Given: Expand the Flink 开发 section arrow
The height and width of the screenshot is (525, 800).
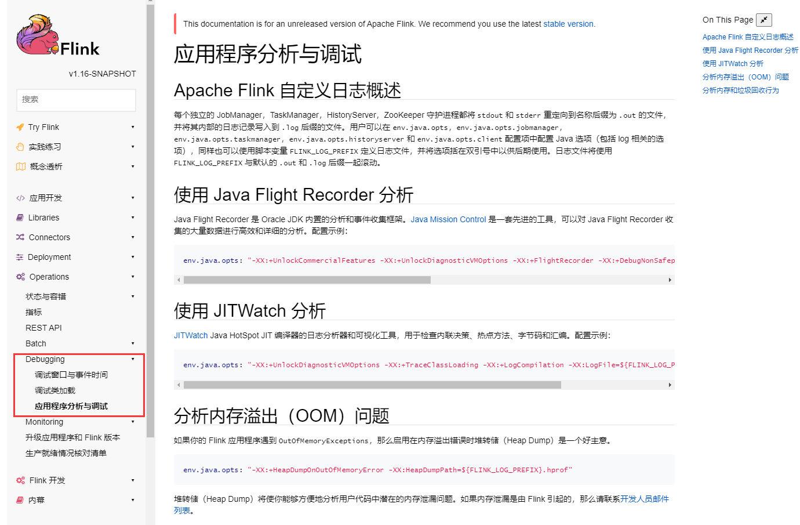Looking at the screenshot, I should click(x=133, y=480).
